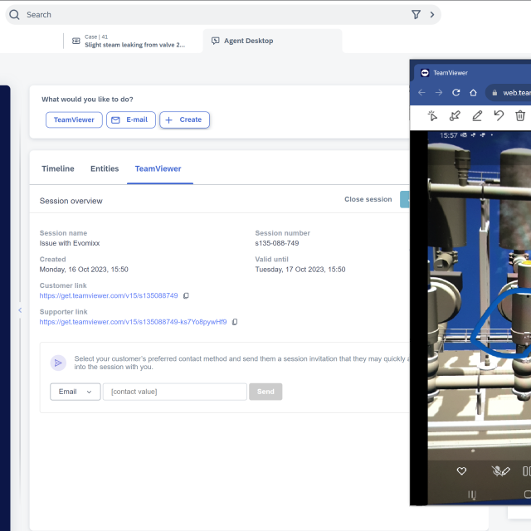
Task: Click the web.team address bar
Action: (x=508, y=93)
